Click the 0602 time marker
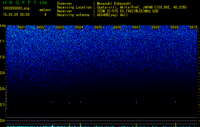Image resolution: width=200 pixels, height=127 pixels. point(41,27)
